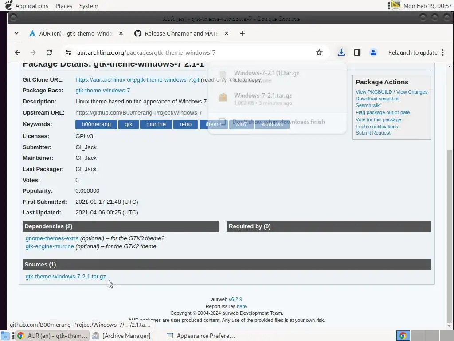Click Report issues here link
This screenshot has width=454, height=341.
point(242,306)
